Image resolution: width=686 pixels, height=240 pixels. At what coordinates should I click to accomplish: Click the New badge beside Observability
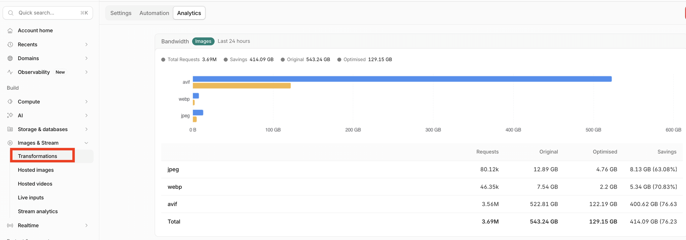click(60, 72)
